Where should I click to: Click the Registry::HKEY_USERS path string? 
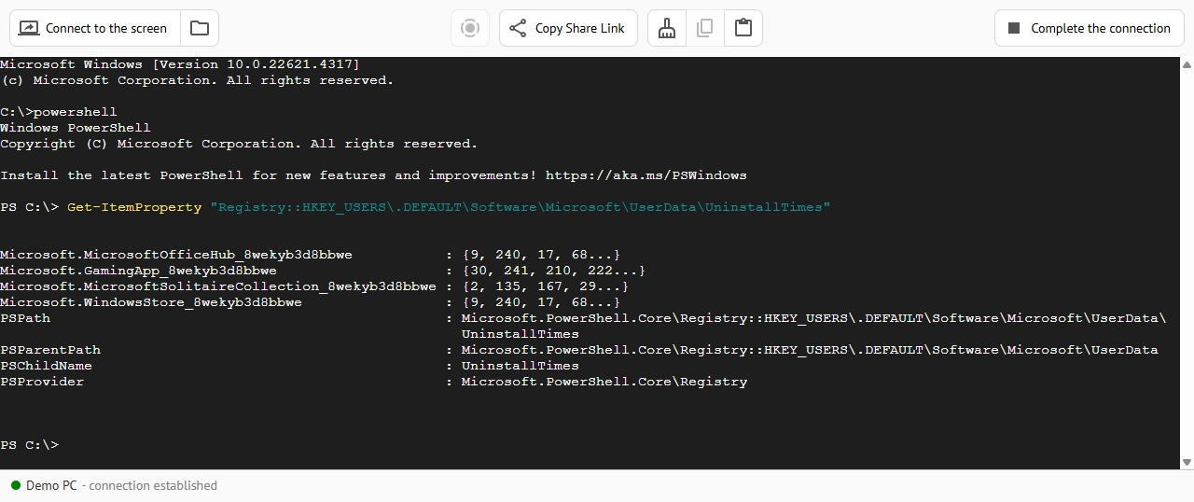521,207
